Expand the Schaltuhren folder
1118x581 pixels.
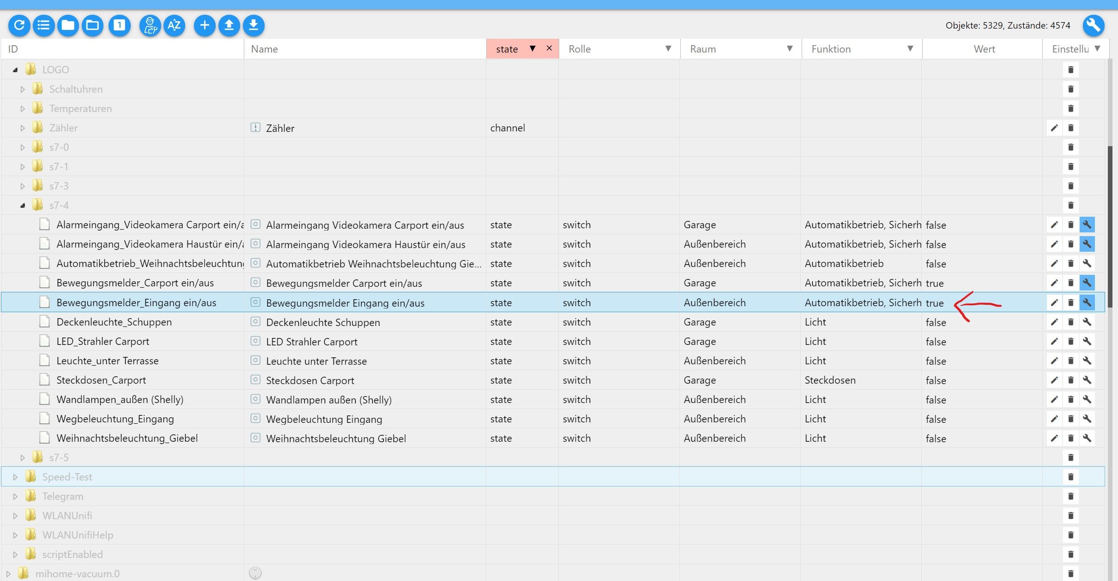tap(23, 89)
